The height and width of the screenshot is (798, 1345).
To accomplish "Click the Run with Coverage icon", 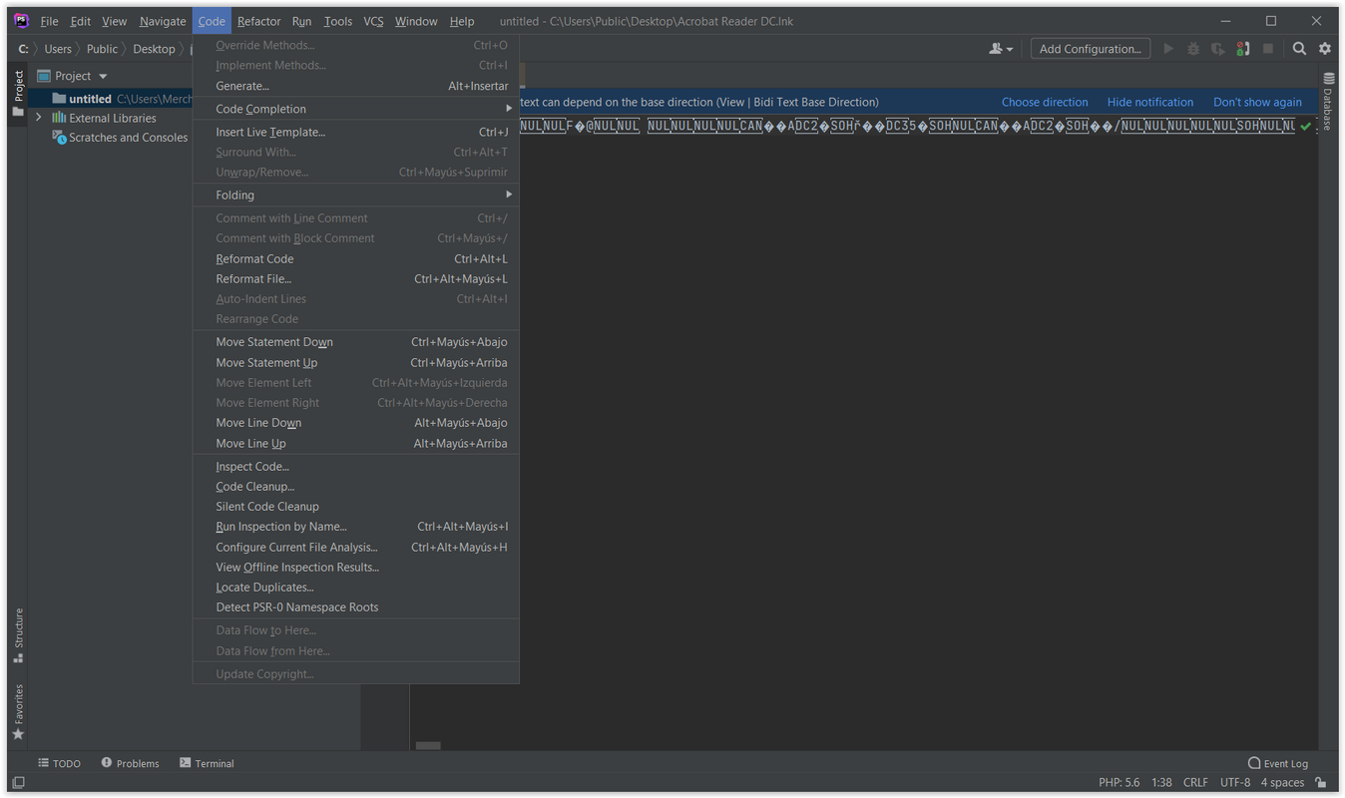I will (x=1218, y=49).
